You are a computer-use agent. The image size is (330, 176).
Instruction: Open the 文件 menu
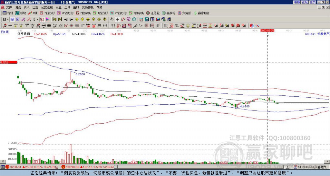coord(9,7)
